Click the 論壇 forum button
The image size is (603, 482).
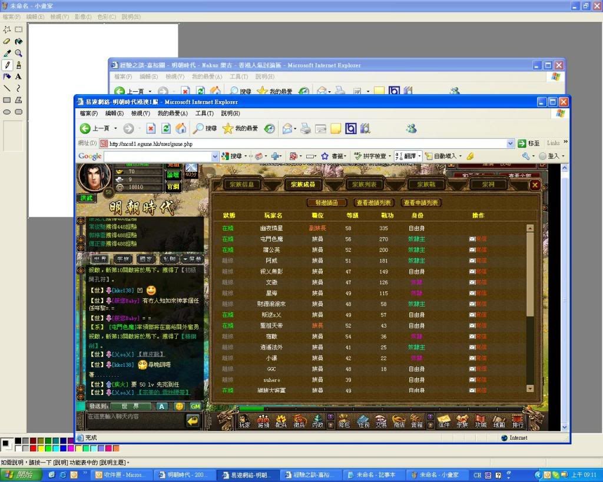click(173, 175)
